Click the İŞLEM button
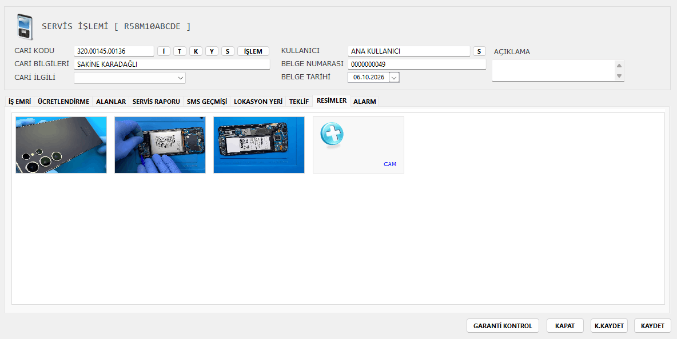This screenshot has height=339, width=677. [x=253, y=51]
